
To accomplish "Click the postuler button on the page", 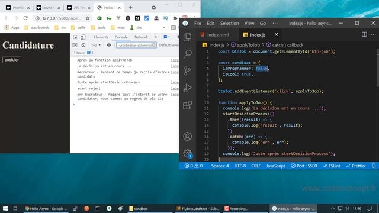I will click(12, 60).
